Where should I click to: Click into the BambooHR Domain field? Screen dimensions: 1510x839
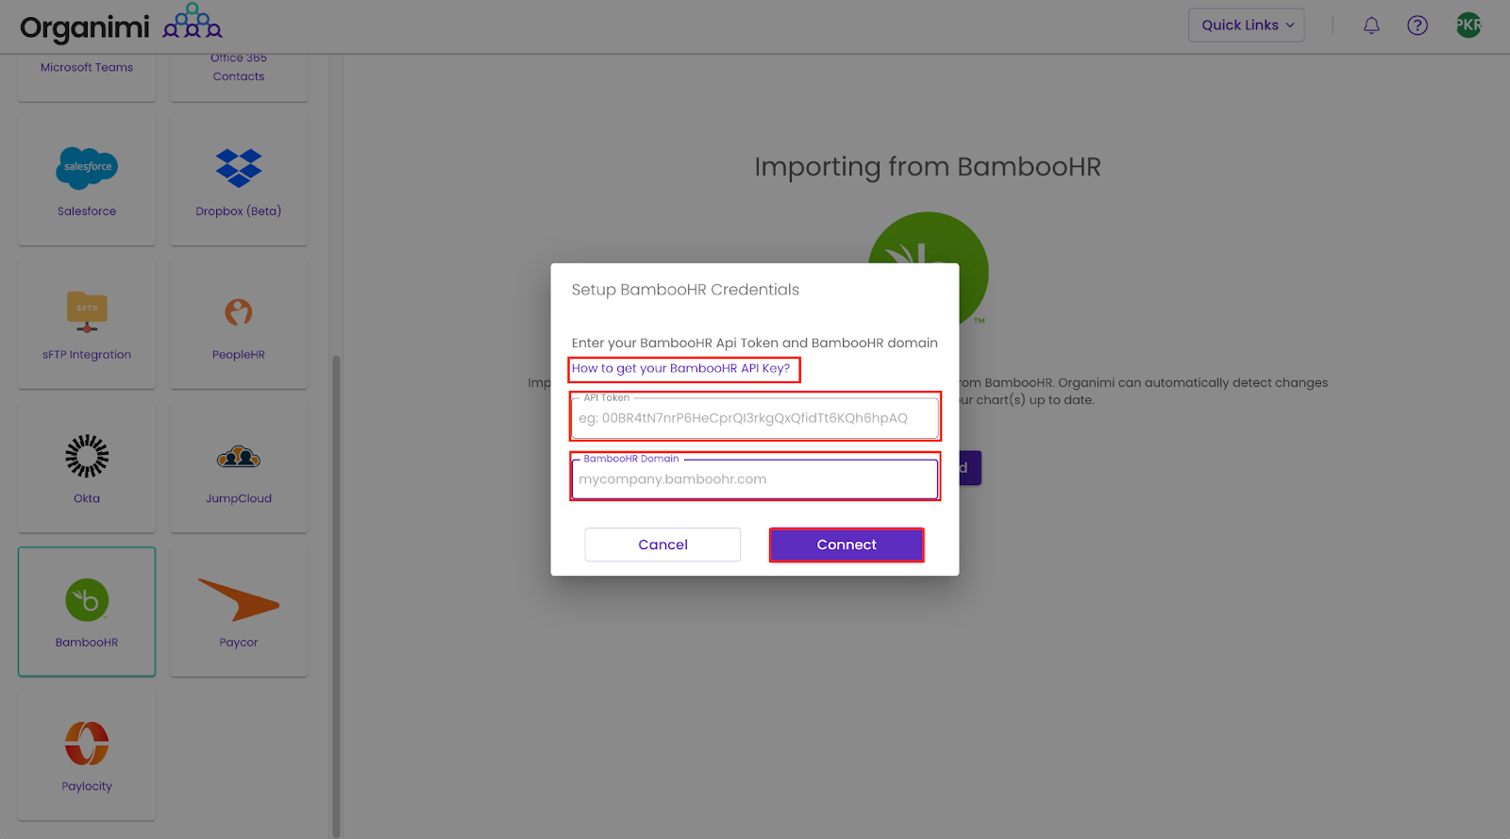pos(755,478)
